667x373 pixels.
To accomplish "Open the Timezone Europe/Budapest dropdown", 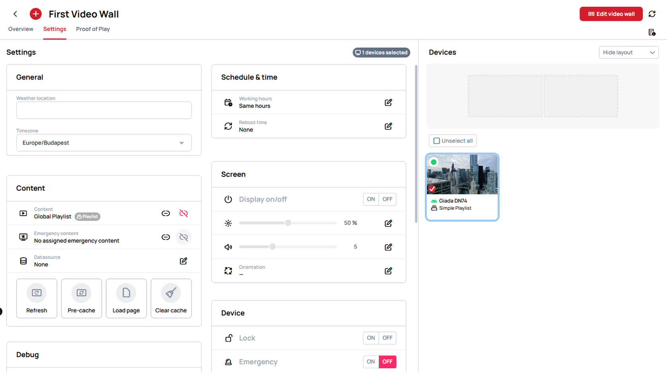I will click(104, 143).
